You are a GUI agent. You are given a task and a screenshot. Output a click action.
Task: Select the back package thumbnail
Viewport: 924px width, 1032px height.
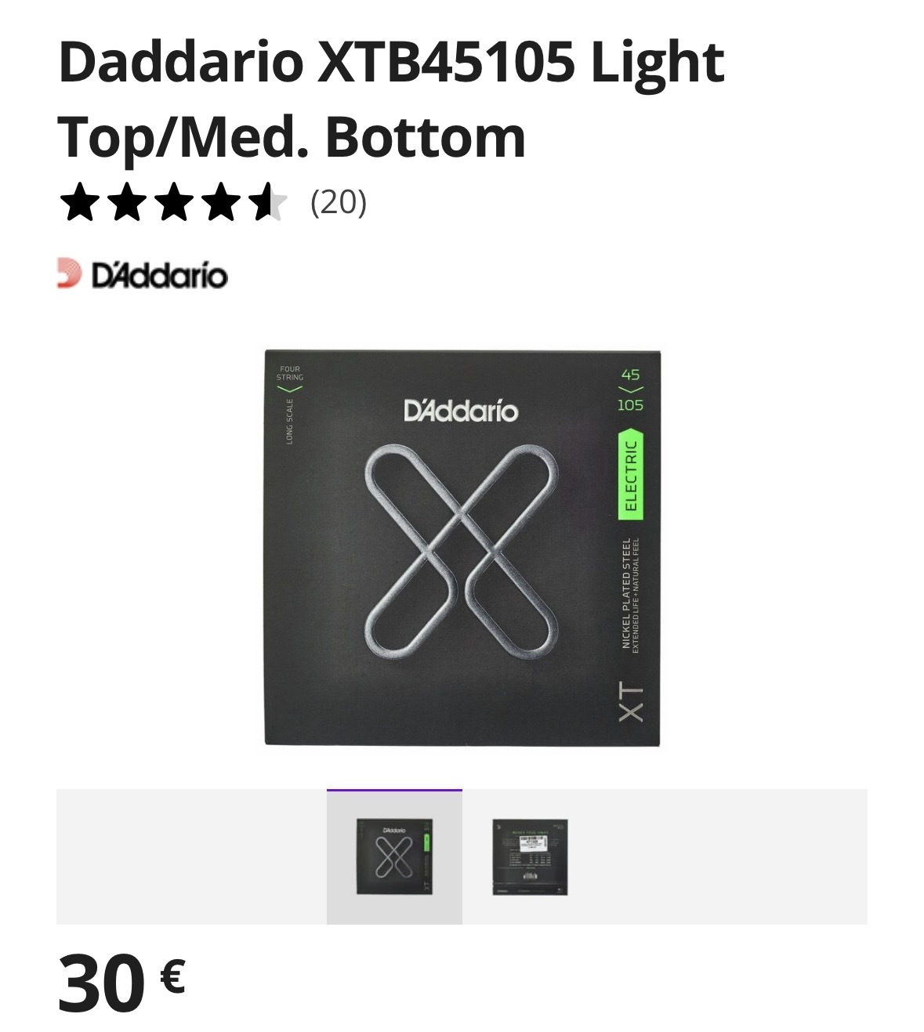530,856
